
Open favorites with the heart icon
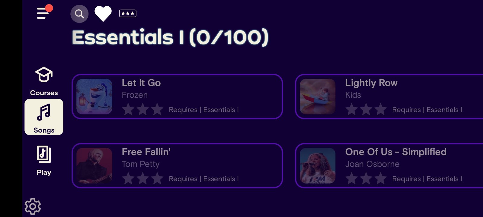coord(103,14)
